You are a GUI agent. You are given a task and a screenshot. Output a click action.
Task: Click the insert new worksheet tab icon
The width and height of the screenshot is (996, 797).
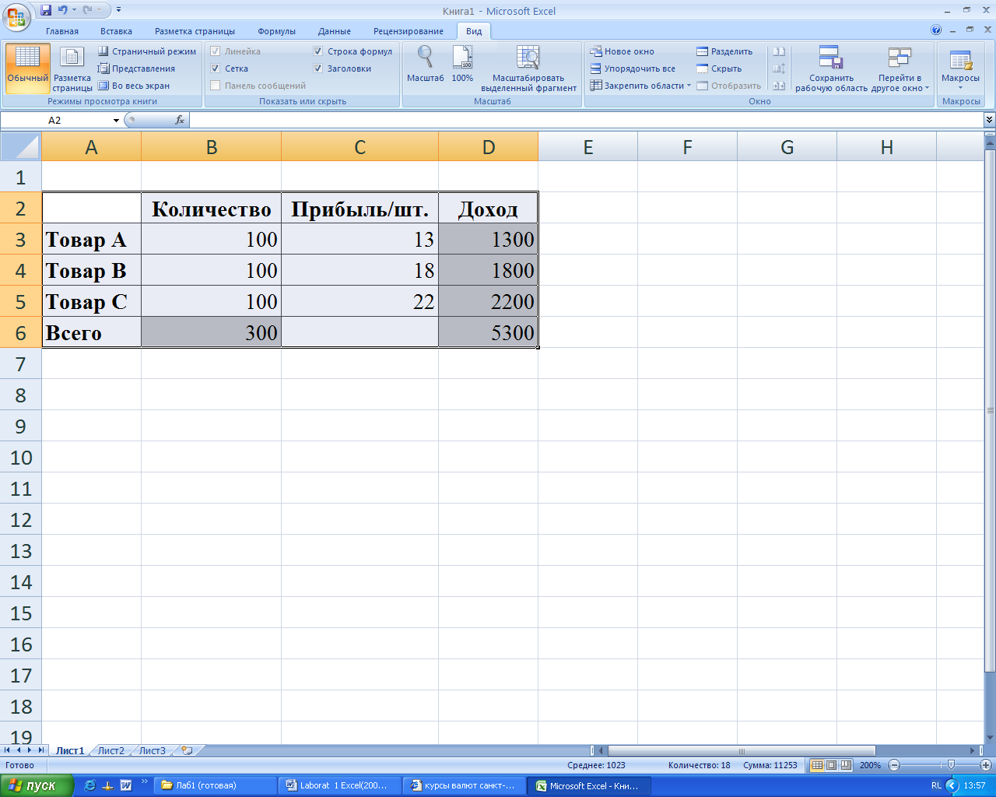pos(187,750)
